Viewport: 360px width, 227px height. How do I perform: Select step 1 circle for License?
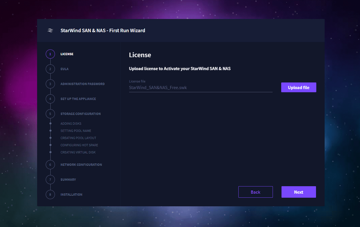[x=50, y=54]
